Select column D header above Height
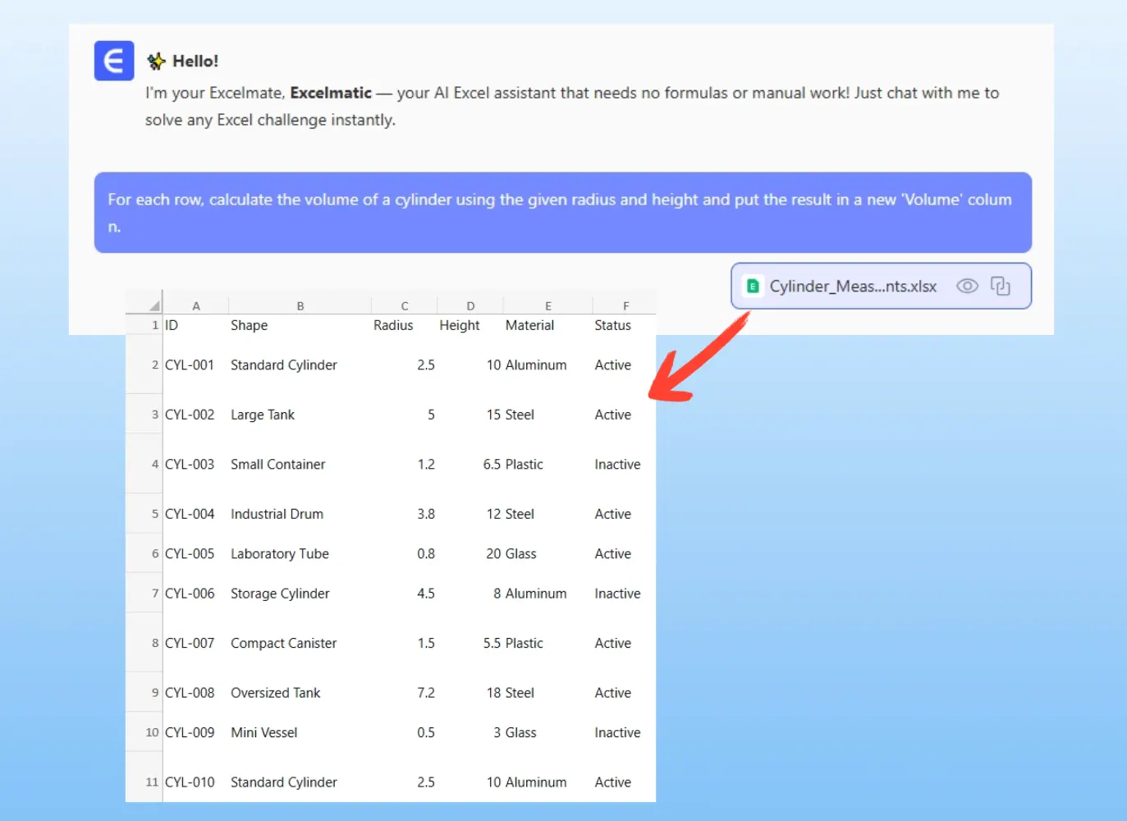Image resolution: width=1127 pixels, height=821 pixels. point(470,305)
